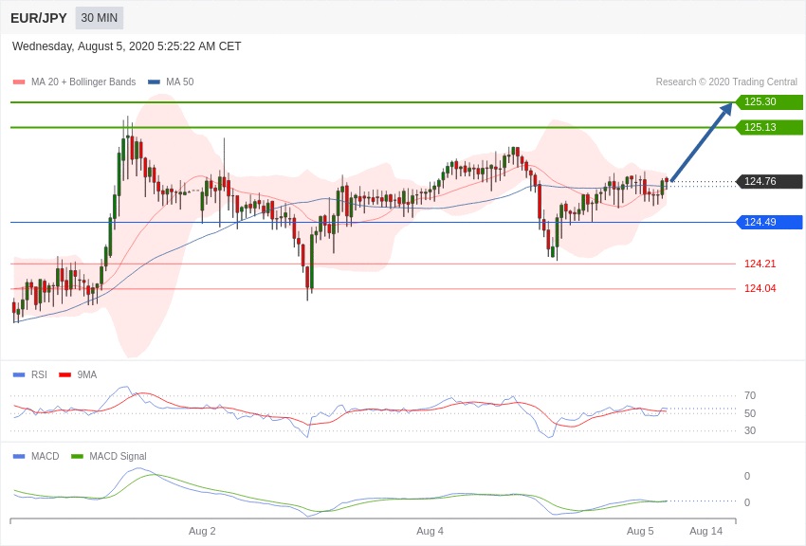The height and width of the screenshot is (546, 806).
Task: Click the Aug 14 date axis label
Action: pyautogui.click(x=705, y=531)
